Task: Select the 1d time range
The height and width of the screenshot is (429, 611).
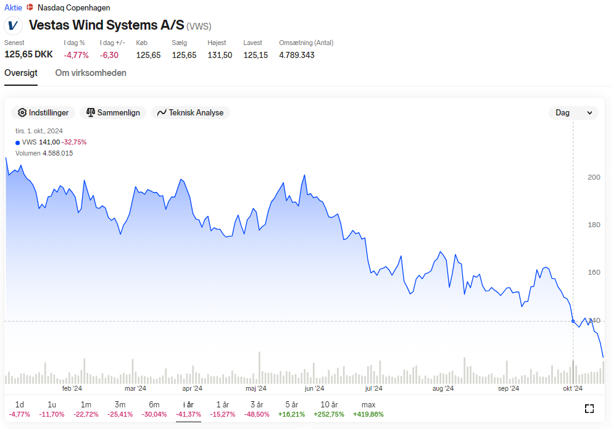Action: pyautogui.click(x=20, y=409)
